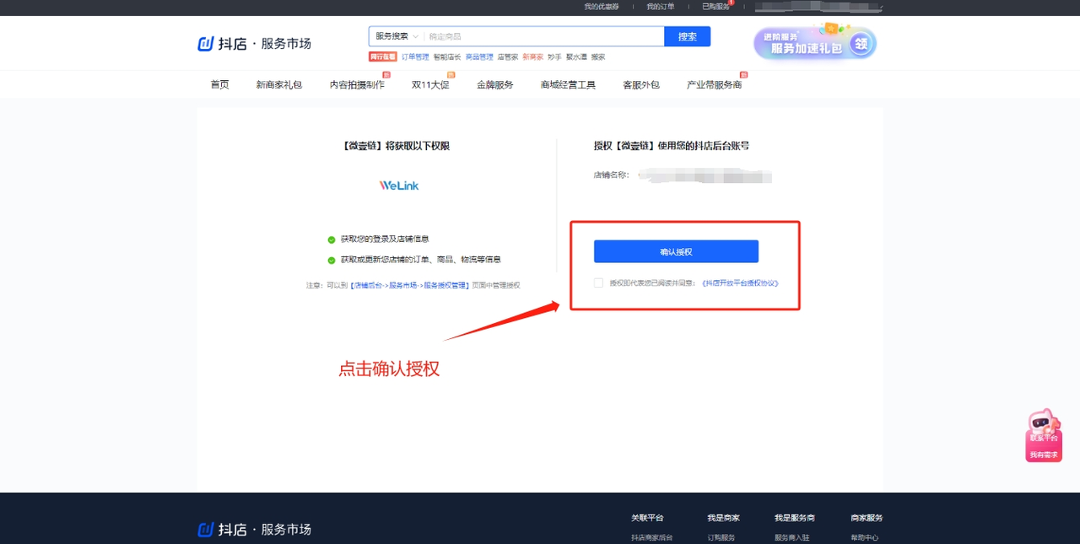Open the 服务加速礼包 promo banner
Image resolution: width=1080 pixels, height=544 pixels.
pos(815,42)
